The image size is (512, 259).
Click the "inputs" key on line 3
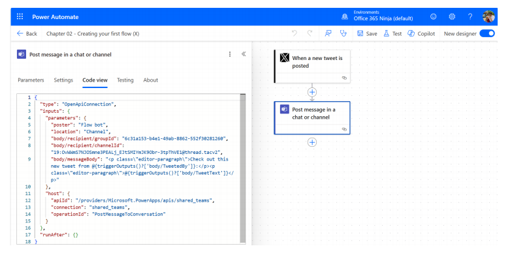click(x=51, y=111)
